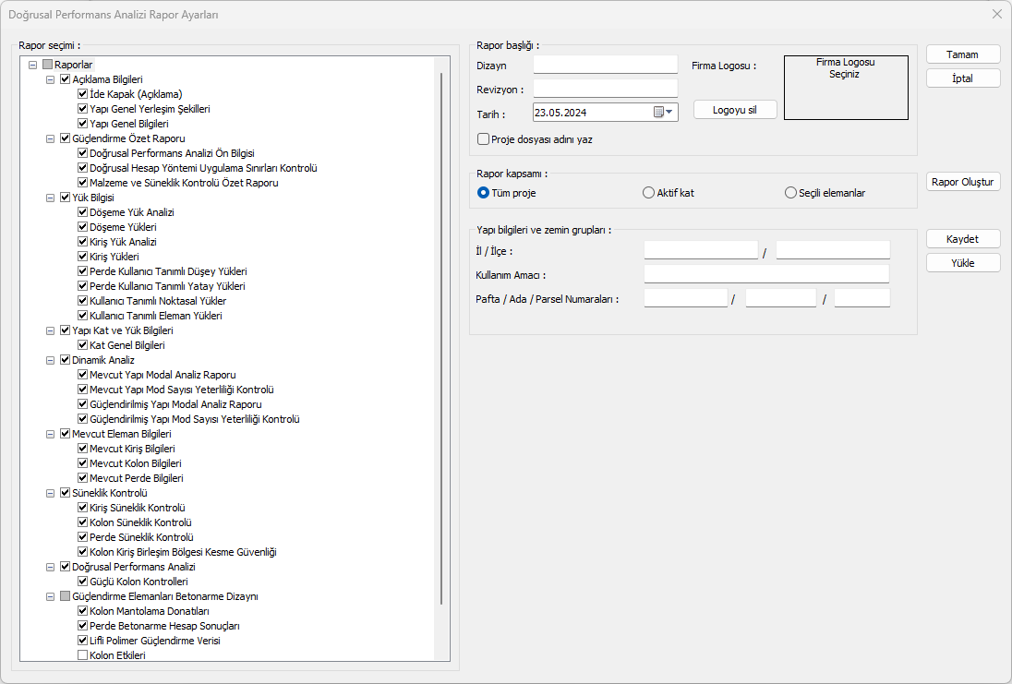Collapse the Raporlar root node
Screen dimensions: 1012x684
[33, 65]
